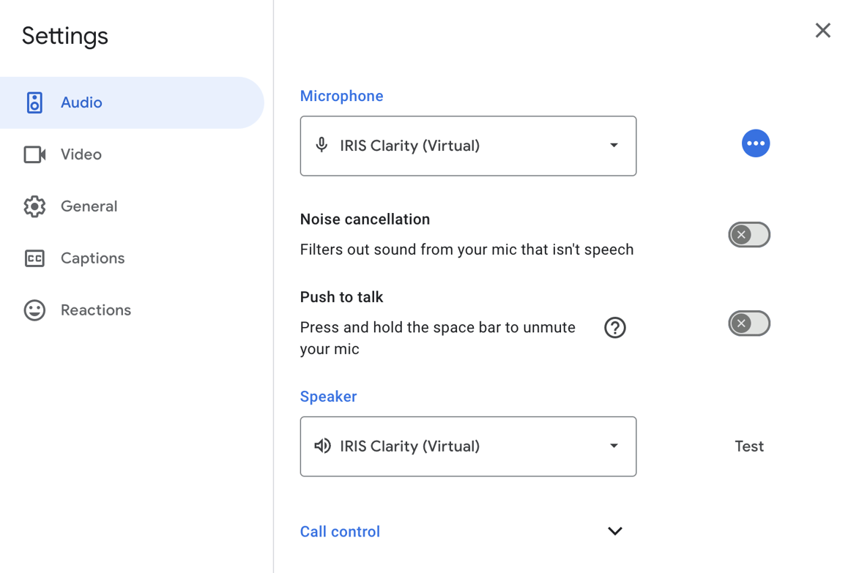Click the speaker icon in the Speaker selector
Image resolution: width=848 pixels, height=573 pixels.
point(322,446)
